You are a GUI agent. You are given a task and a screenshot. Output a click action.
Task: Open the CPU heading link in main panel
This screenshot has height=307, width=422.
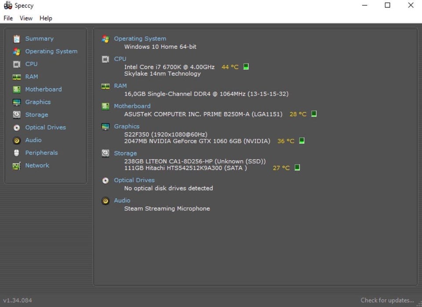click(120, 59)
